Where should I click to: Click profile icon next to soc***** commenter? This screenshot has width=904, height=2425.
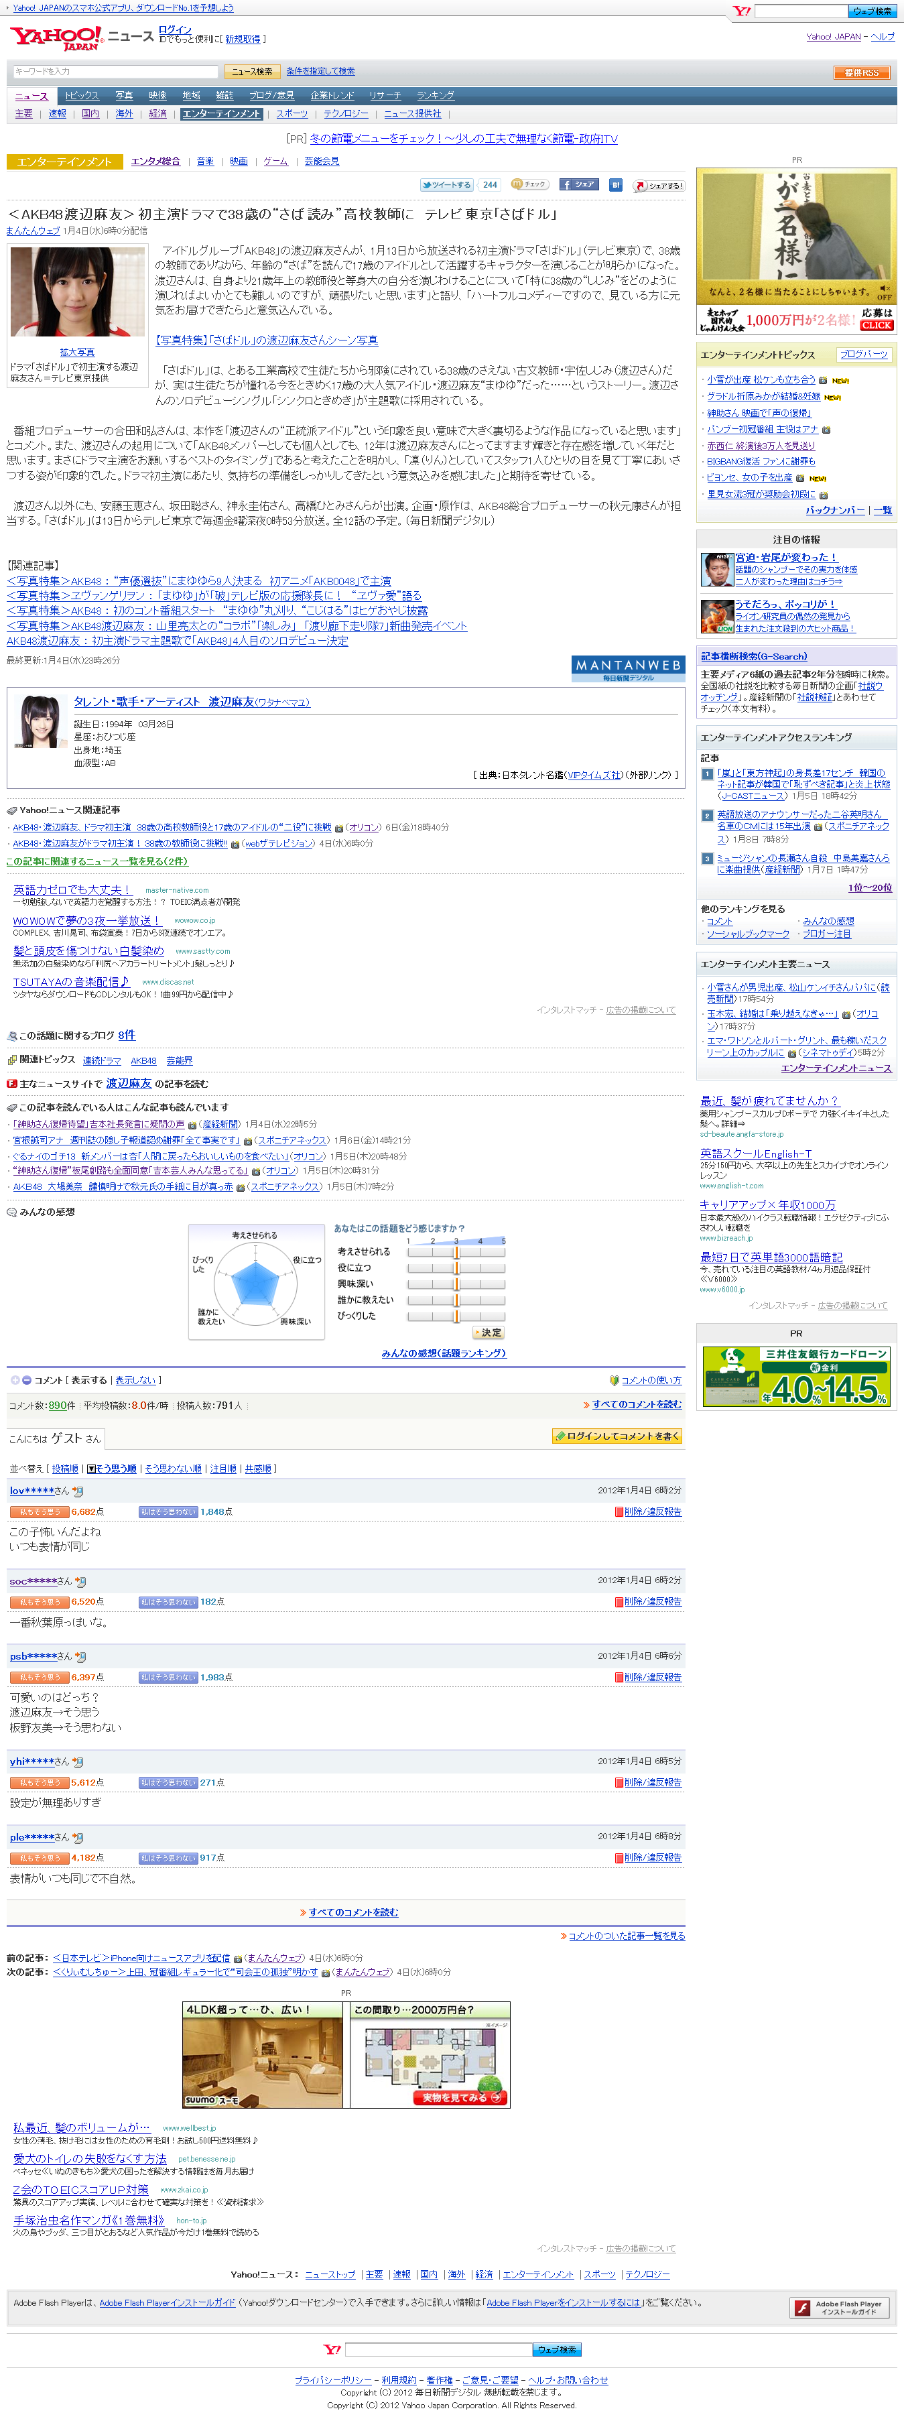(80, 1582)
